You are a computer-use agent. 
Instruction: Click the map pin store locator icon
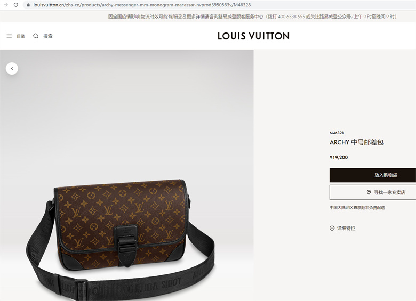coord(369,192)
